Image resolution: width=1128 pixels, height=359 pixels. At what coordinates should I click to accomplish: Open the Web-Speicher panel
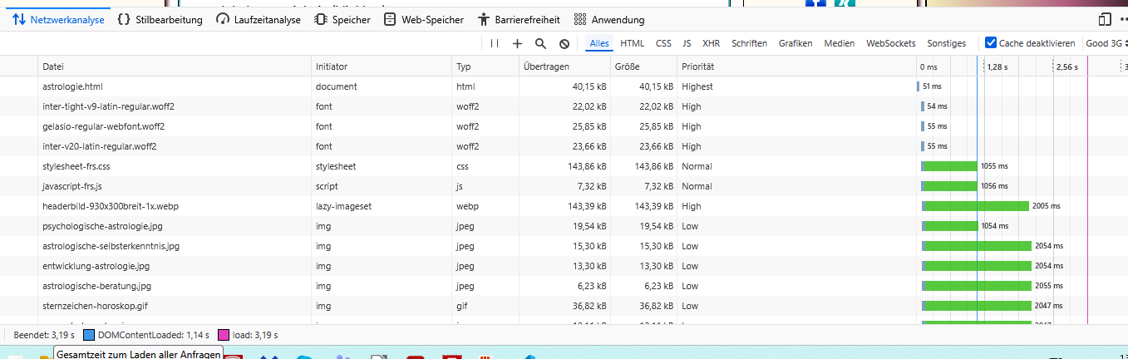tap(421, 19)
